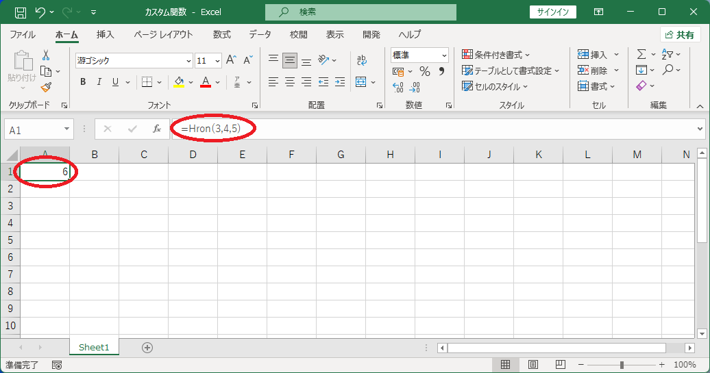Apply red font color
The image size is (710, 373).
206,82
